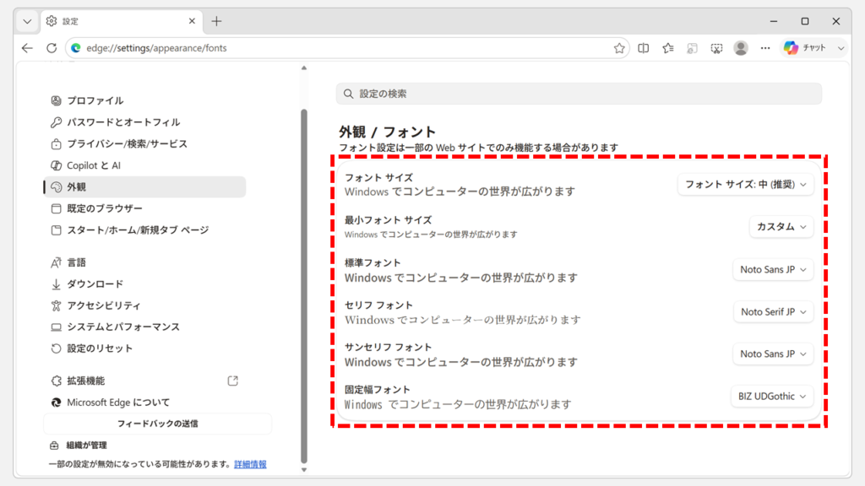Image resolution: width=865 pixels, height=486 pixels.
Task: Click the 設定の検索 search field
Action: pyautogui.click(x=579, y=94)
